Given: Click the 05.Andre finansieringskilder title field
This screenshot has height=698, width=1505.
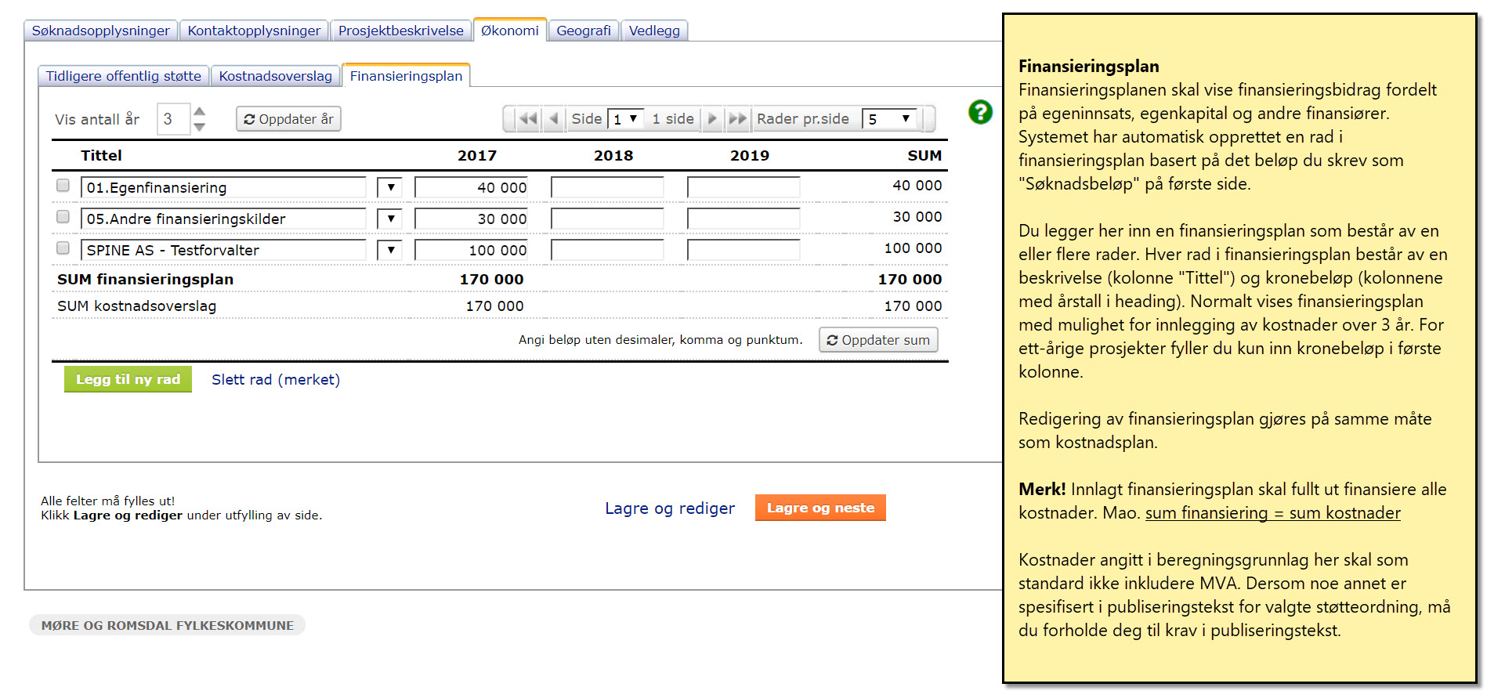Looking at the screenshot, I should tap(223, 219).
